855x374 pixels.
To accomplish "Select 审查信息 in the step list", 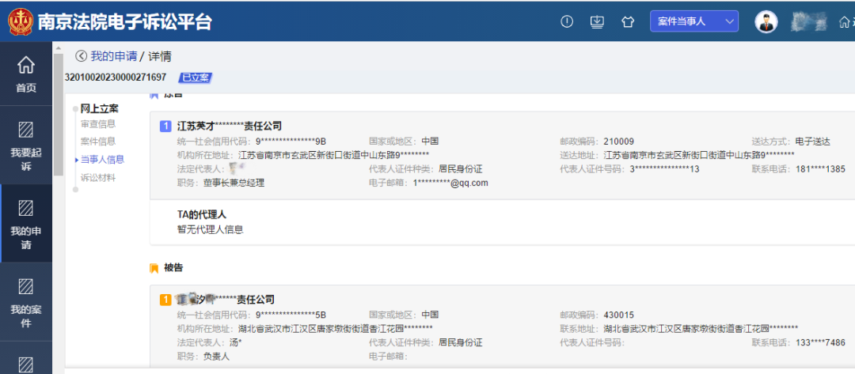I will 97,124.
